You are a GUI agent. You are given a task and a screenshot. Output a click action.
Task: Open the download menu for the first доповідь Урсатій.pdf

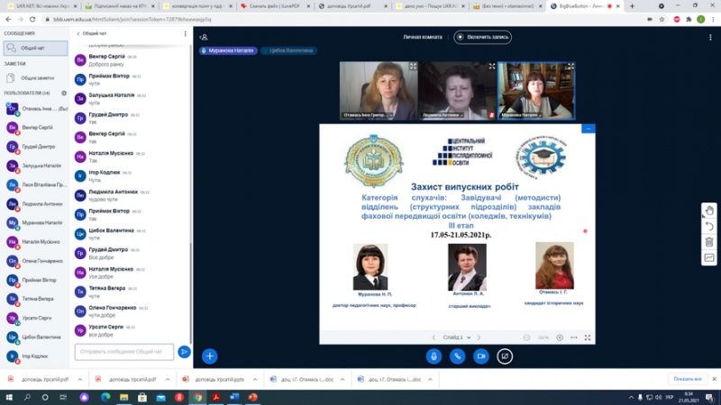[80, 379]
